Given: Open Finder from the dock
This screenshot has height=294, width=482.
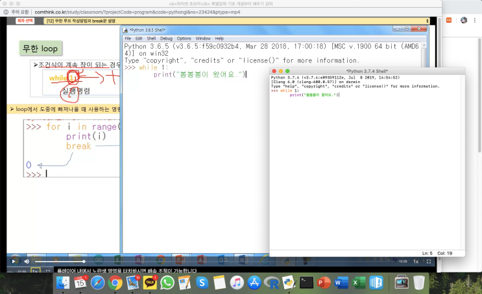Looking at the screenshot, I should pyautogui.click(x=63, y=282).
